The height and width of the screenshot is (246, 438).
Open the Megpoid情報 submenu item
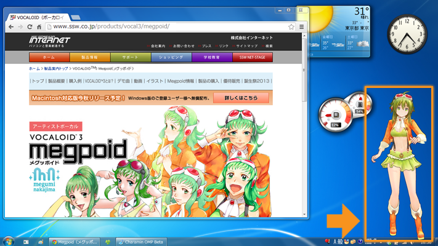click(180, 81)
